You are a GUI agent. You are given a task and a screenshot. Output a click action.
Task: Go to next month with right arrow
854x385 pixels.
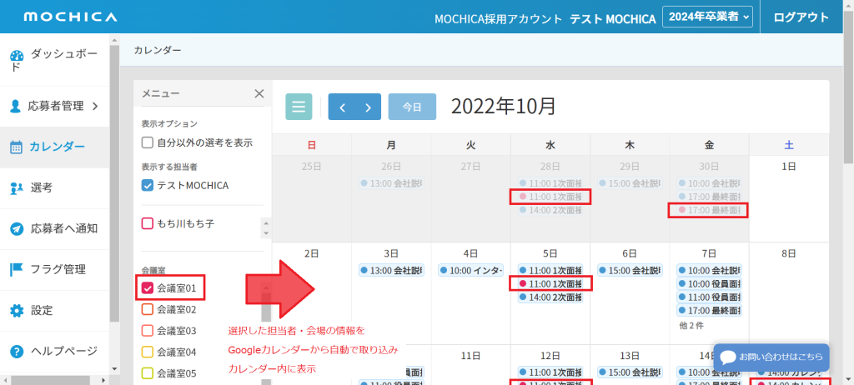[368, 107]
